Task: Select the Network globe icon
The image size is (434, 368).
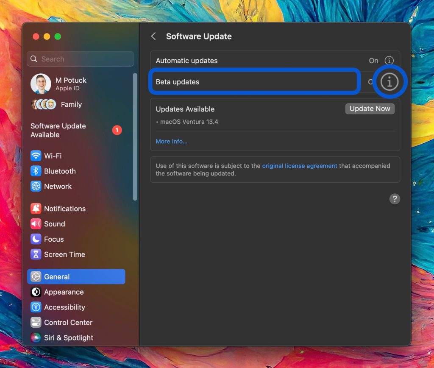Action: tap(36, 187)
